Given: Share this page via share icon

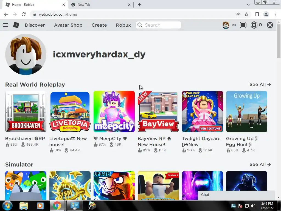Looking at the screenshot, I should click(238, 14).
